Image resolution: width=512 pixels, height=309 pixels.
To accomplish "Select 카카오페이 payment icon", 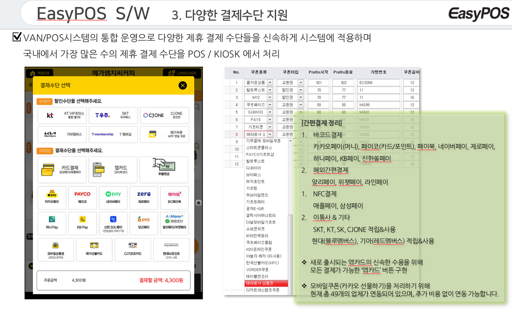I will pos(52,197).
